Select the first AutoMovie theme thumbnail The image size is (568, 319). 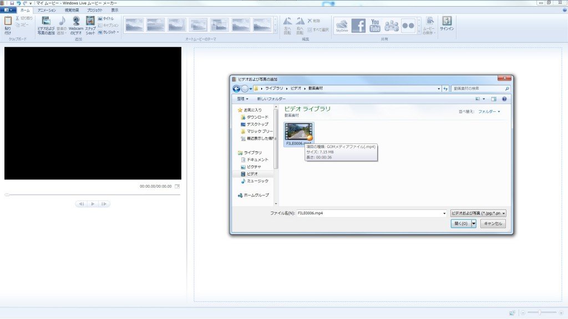134,25
